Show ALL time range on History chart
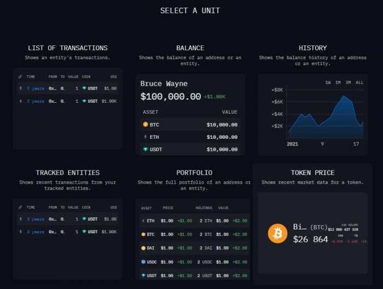383x289 pixels. pyautogui.click(x=359, y=82)
